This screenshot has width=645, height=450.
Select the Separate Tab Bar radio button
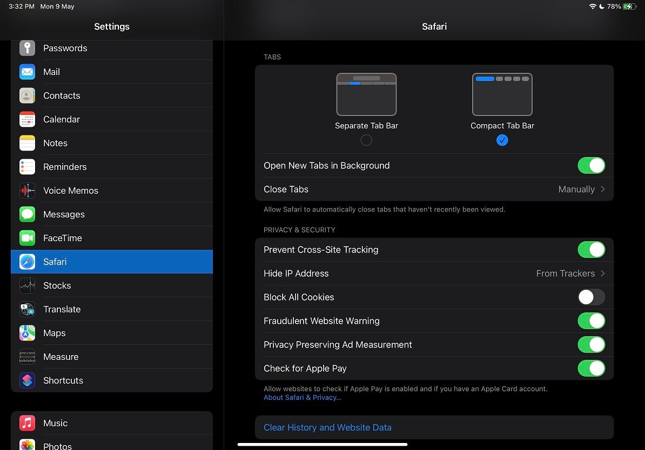point(366,140)
